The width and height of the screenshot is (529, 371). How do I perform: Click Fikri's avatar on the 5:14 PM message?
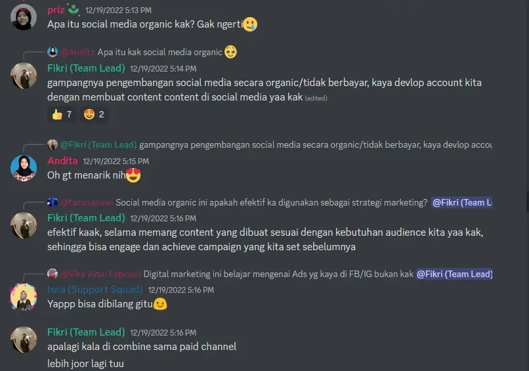(23, 76)
